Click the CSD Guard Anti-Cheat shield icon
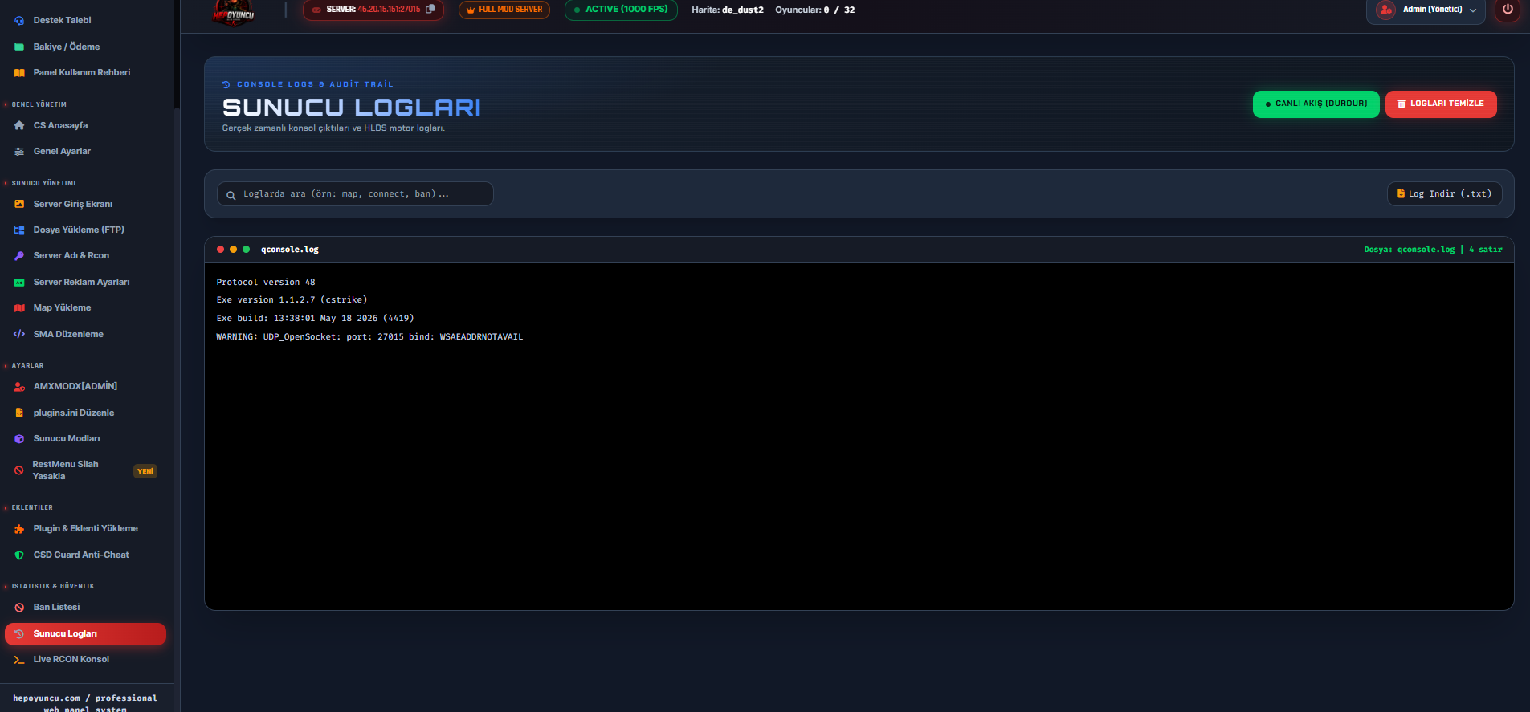The image size is (1530, 712). (19, 555)
